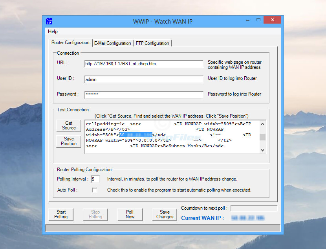Open the Help menu
This screenshot has height=249, width=326.
pyautogui.click(x=53, y=31)
